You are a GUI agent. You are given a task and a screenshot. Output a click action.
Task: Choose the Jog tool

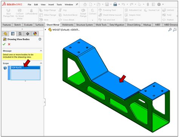pyautogui.click(x=63, y=10)
